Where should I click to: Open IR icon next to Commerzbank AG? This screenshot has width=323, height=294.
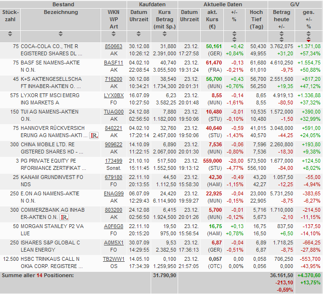click(x=64, y=217)
